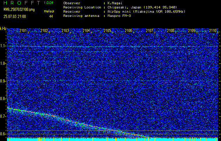
Task: Click time label 2102
Action: tap(44, 31)
